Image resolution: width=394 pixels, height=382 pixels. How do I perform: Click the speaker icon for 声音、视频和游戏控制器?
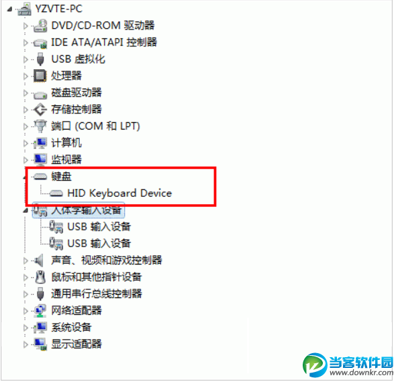coord(39,260)
